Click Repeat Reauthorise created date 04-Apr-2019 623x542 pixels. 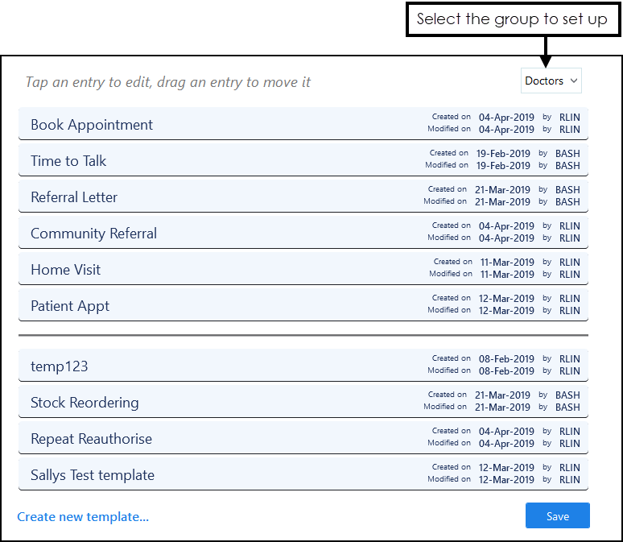(x=506, y=432)
